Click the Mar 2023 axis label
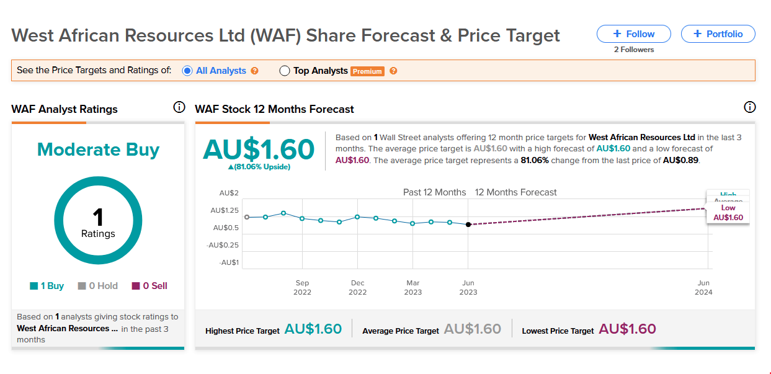 click(x=412, y=287)
